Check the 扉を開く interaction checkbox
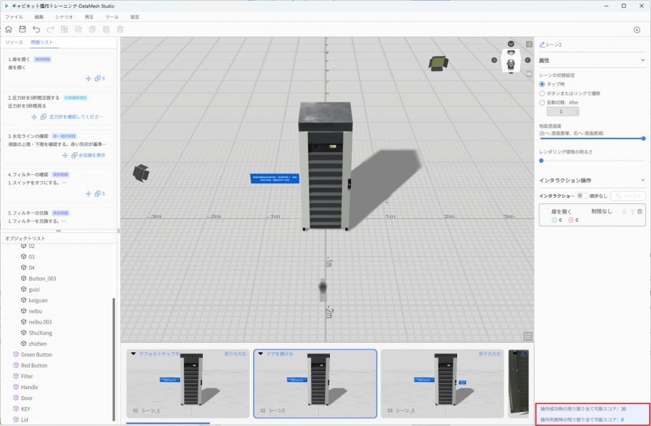Image resolution: width=651 pixels, height=426 pixels. coord(546,211)
